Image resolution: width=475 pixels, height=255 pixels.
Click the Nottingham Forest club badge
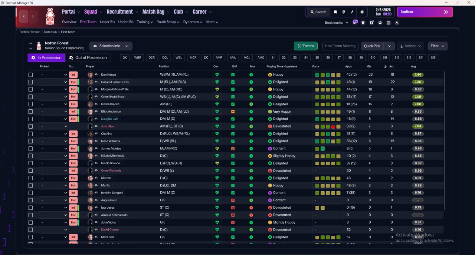pyautogui.click(x=50, y=16)
